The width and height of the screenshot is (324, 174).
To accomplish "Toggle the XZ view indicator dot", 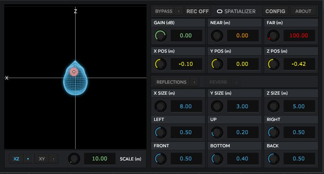I will tap(28, 159).
